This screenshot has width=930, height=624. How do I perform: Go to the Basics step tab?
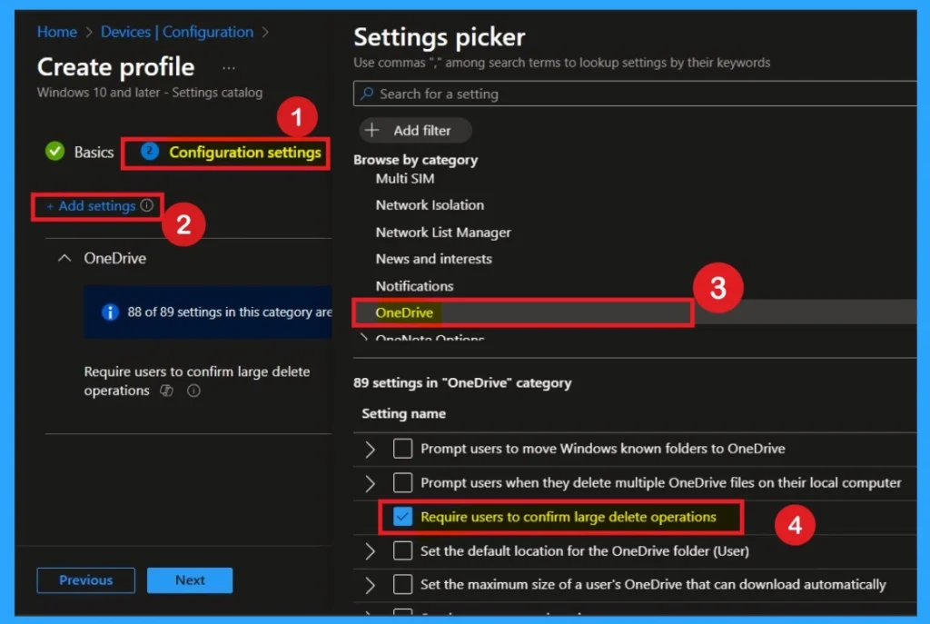[x=94, y=153]
